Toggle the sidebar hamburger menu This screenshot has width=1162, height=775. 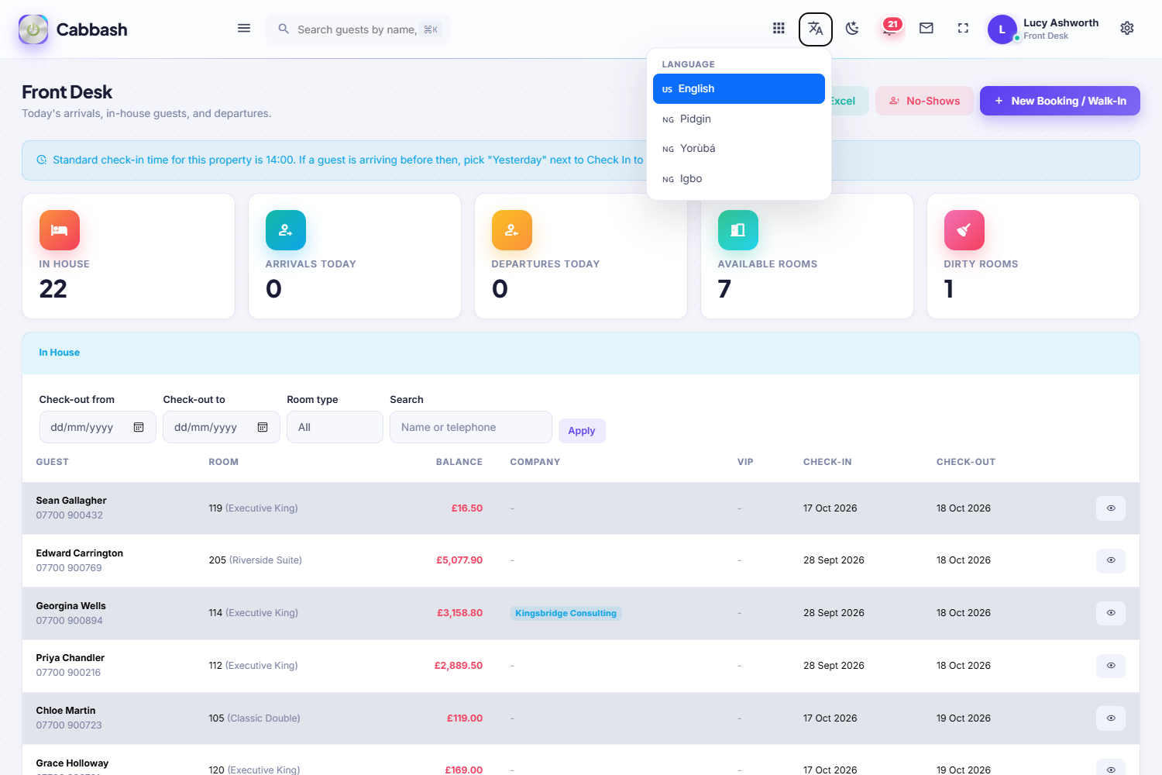coord(244,29)
